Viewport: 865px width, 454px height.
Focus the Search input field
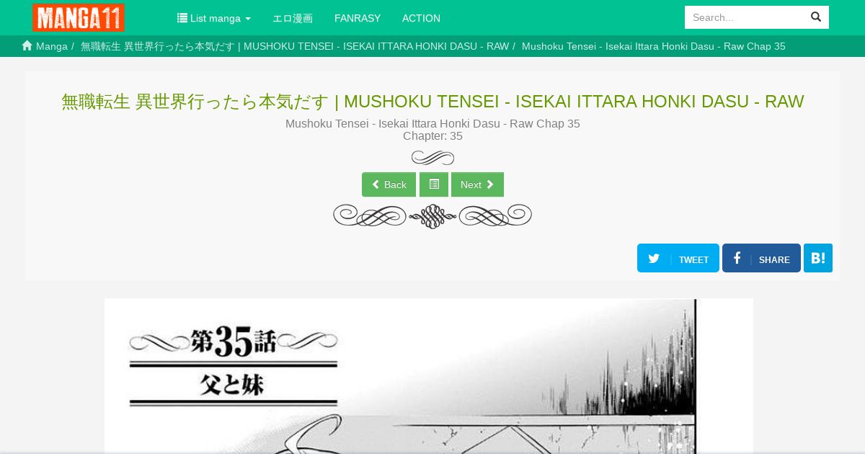pyautogui.click(x=744, y=17)
